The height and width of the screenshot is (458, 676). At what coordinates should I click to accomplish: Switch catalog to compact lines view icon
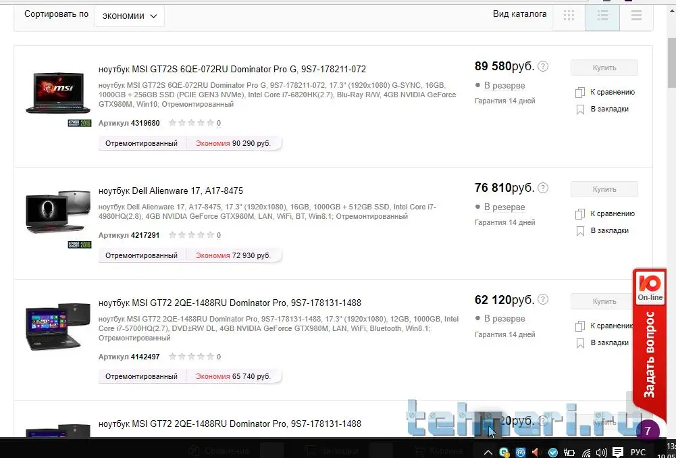[636, 16]
